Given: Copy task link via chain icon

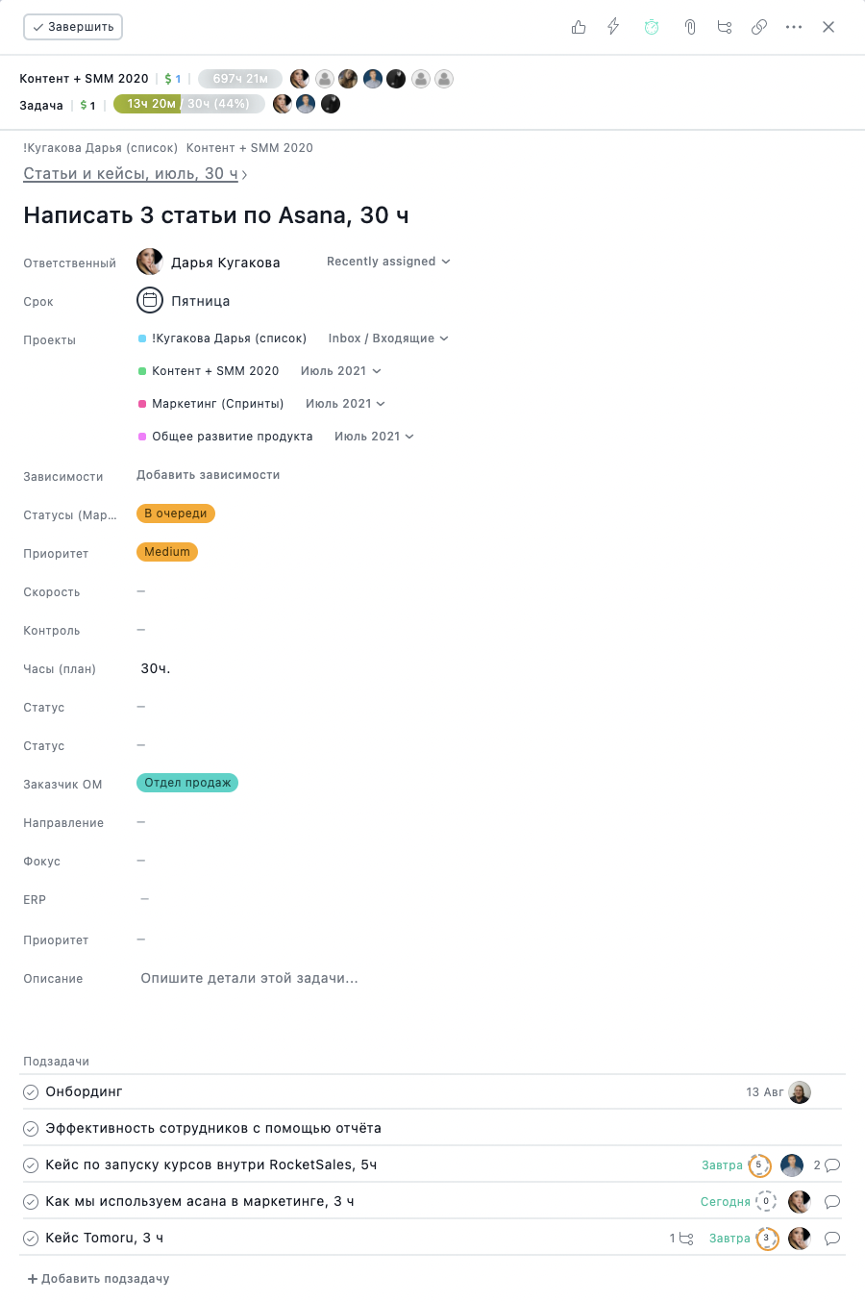Looking at the screenshot, I should tap(759, 27).
